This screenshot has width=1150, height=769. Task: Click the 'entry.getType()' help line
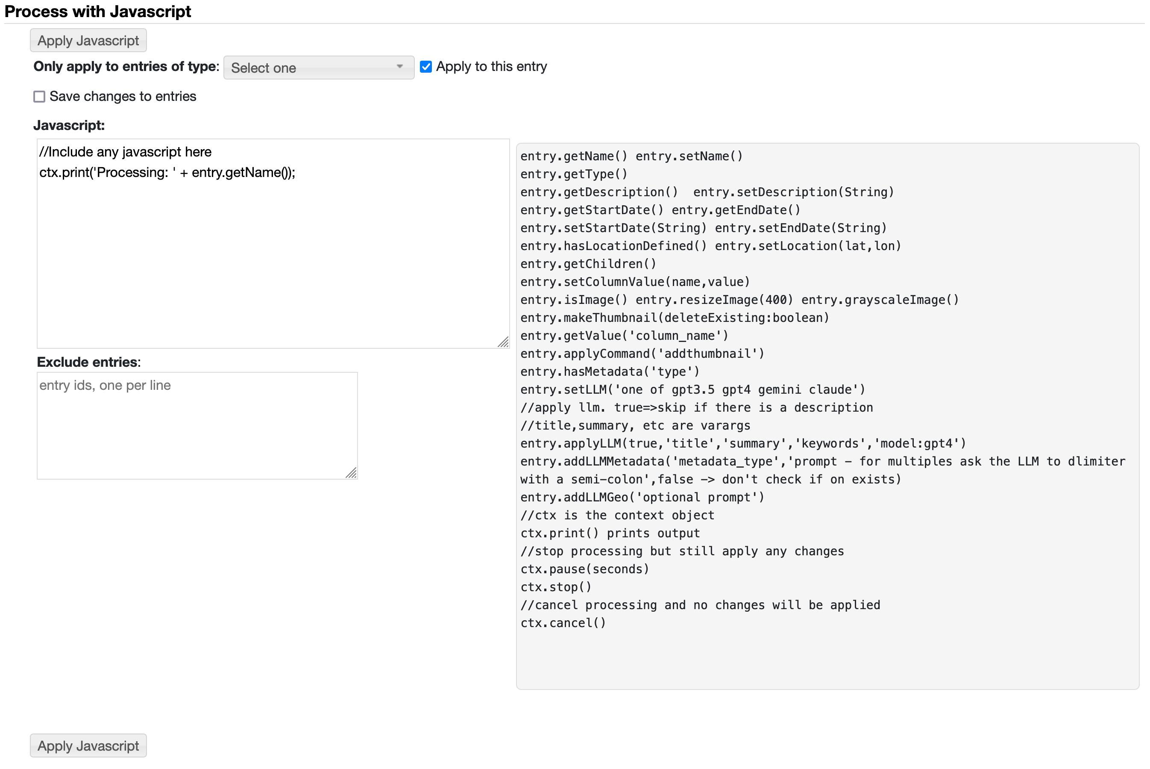tap(574, 174)
